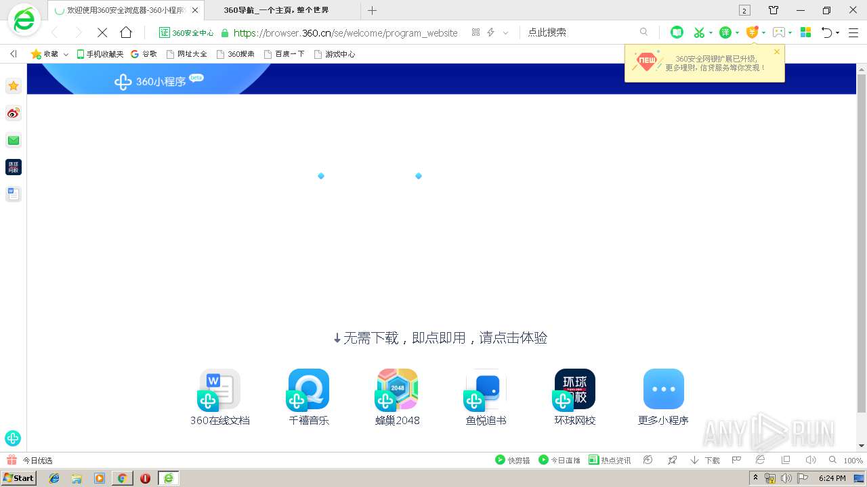Open 今日优选 in the status bar

click(x=30, y=460)
